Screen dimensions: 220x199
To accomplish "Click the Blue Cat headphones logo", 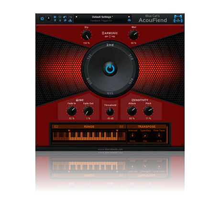I will click(x=178, y=19).
